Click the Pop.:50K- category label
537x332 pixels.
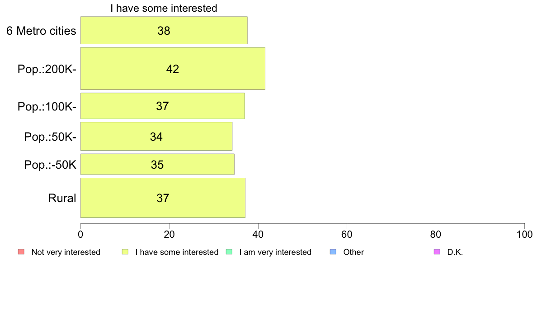click(50, 137)
